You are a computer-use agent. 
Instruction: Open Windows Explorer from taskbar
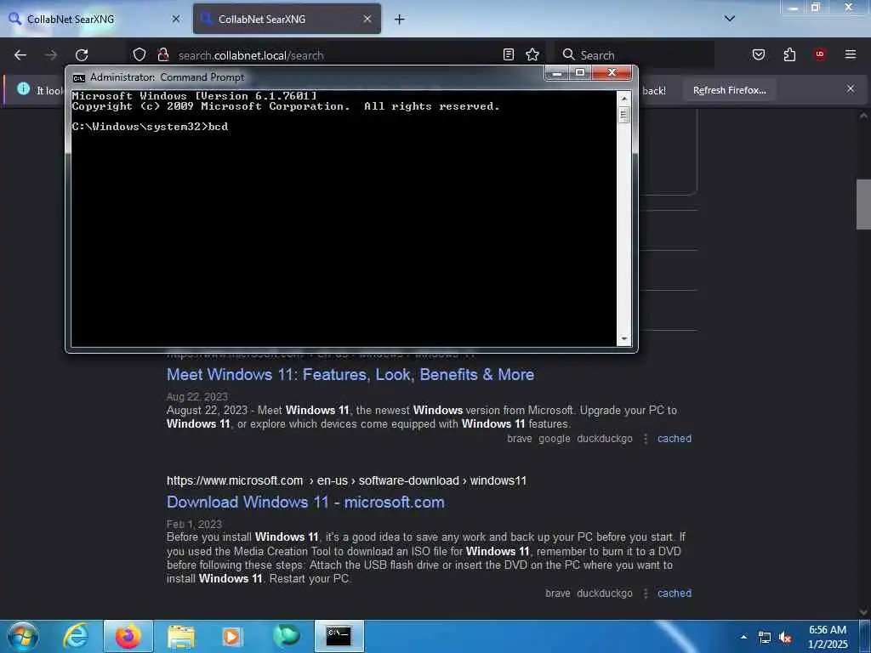[182, 636]
